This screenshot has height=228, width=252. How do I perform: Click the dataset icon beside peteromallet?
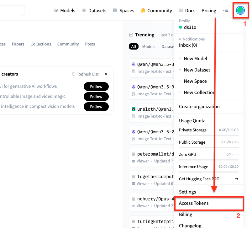134,154
